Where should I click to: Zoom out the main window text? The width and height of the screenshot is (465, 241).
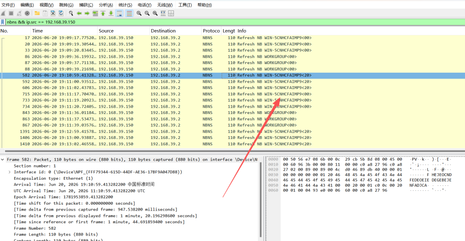147,13
